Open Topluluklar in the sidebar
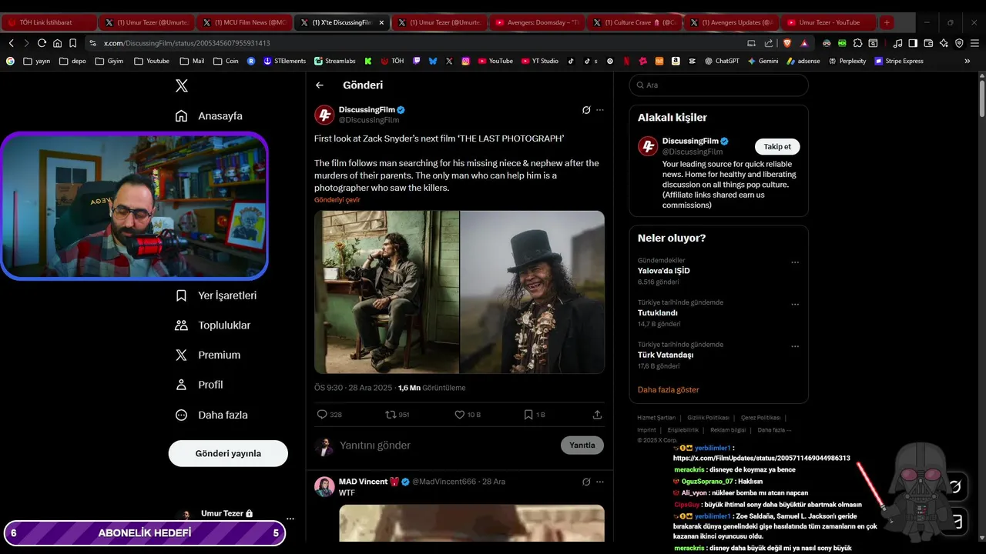 (x=213, y=325)
